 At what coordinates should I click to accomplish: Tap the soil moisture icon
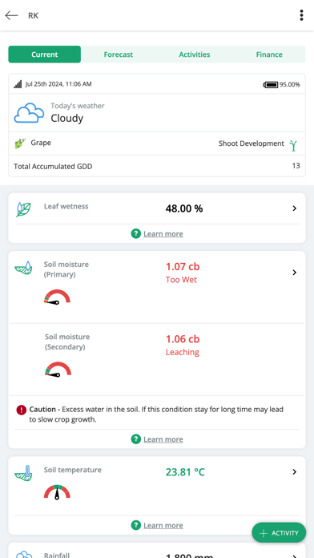(x=23, y=268)
